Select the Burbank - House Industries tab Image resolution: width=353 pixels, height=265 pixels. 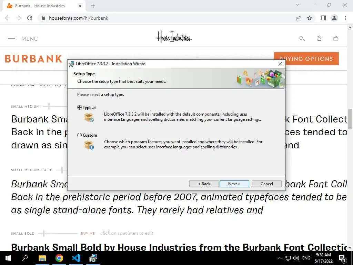tap(44, 6)
